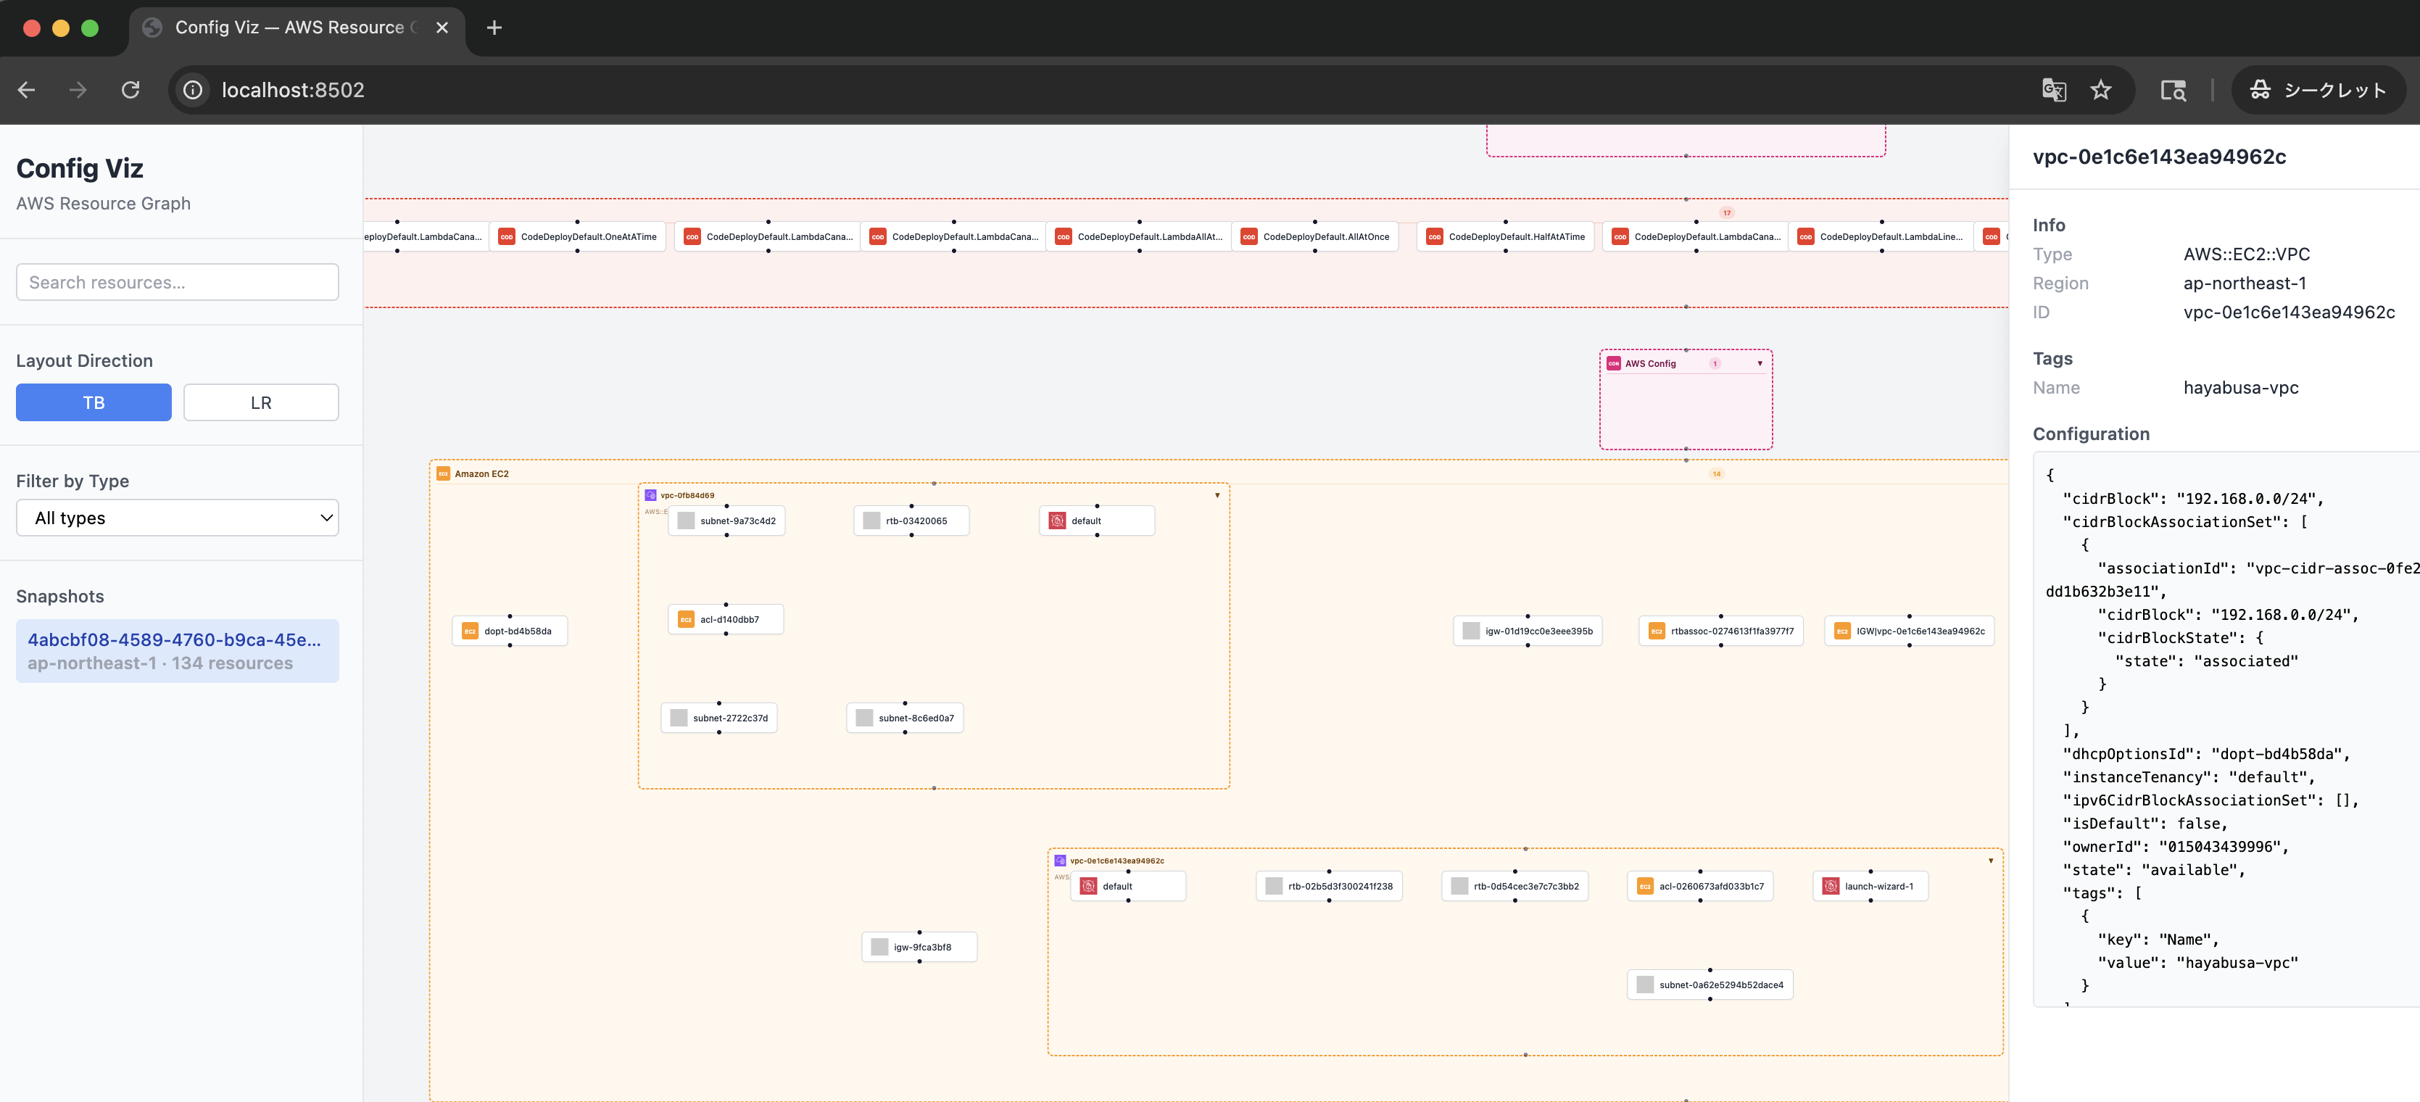The image size is (2420, 1102).
Task: Click default security group icon in vpc-0e1c6e143ea94962c
Action: (x=1088, y=887)
